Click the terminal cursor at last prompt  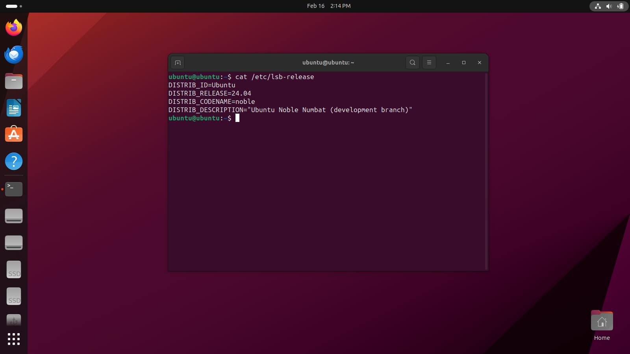237,118
